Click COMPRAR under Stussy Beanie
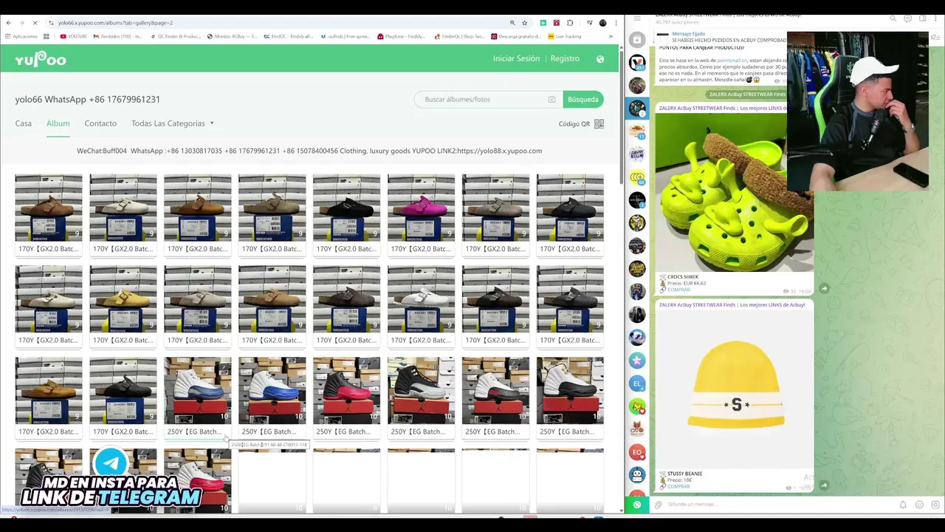The width and height of the screenshot is (945, 532). coord(678,486)
